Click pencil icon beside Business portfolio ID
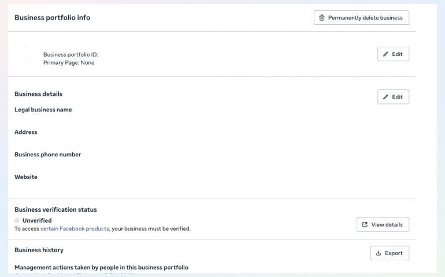This screenshot has width=445, height=277. click(385, 54)
